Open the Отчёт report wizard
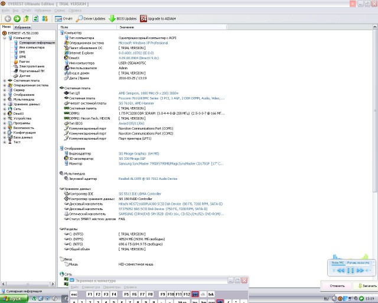Viewport: 378px width, 303px height. coord(64,18)
